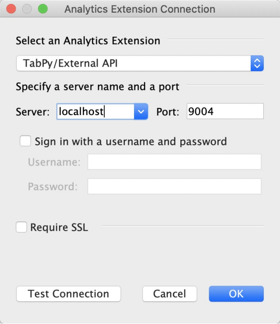Click the Username text field

coord(174,162)
